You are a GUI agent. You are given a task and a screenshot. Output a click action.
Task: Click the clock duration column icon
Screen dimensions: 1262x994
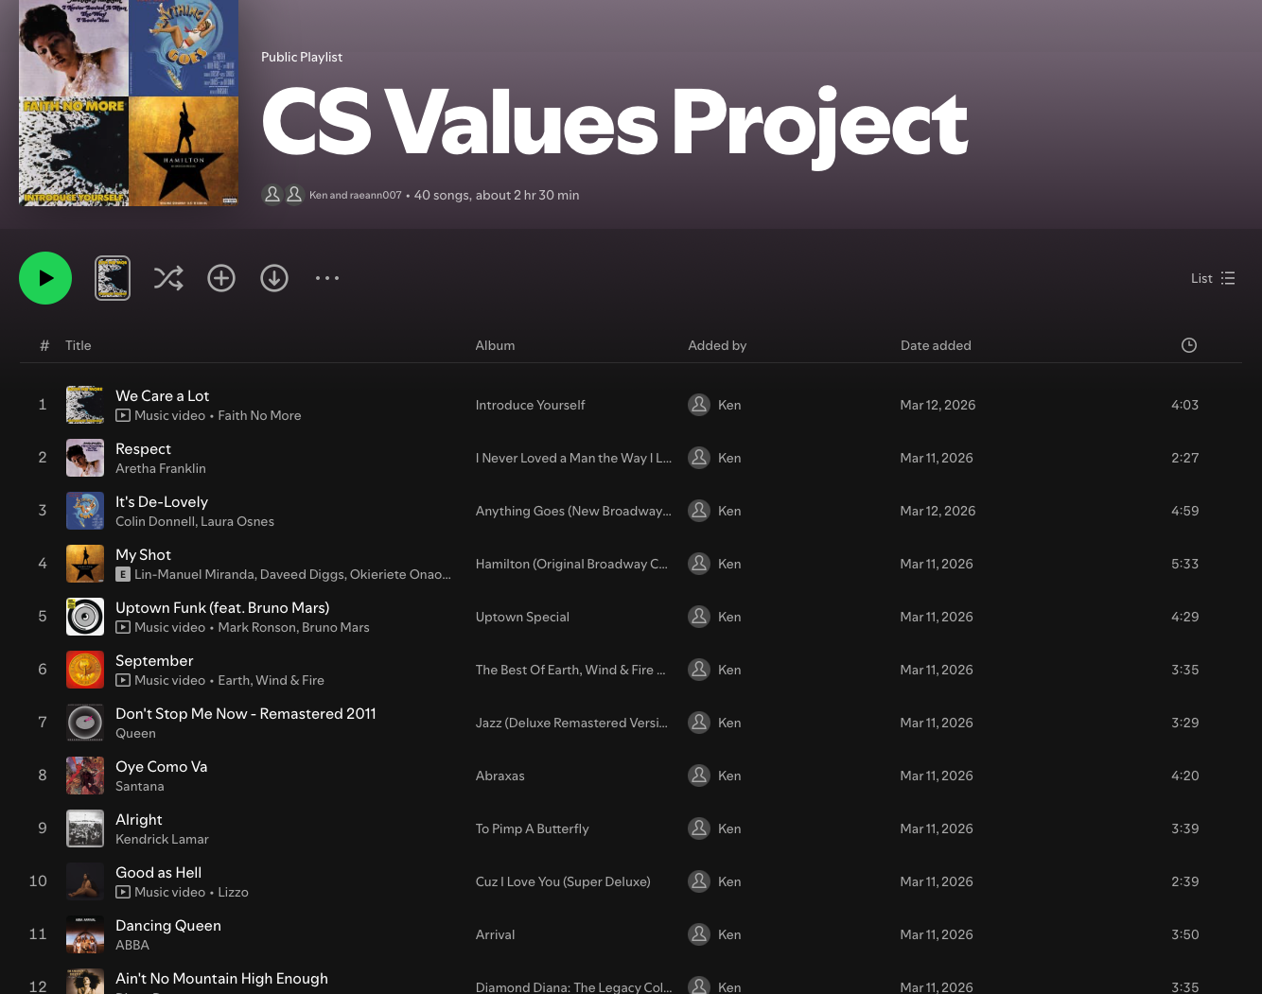1189,345
